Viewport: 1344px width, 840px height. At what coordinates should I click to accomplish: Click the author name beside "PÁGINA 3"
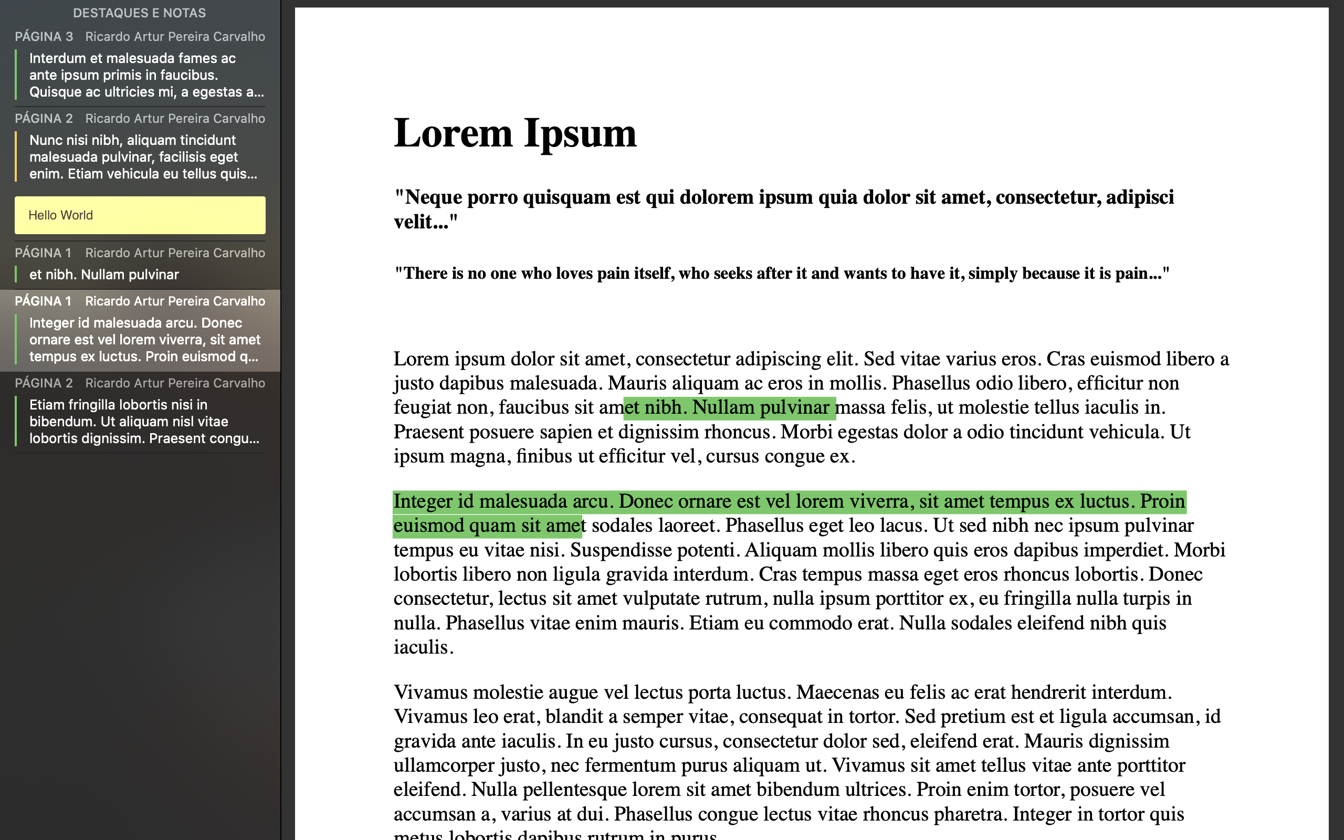(x=175, y=37)
